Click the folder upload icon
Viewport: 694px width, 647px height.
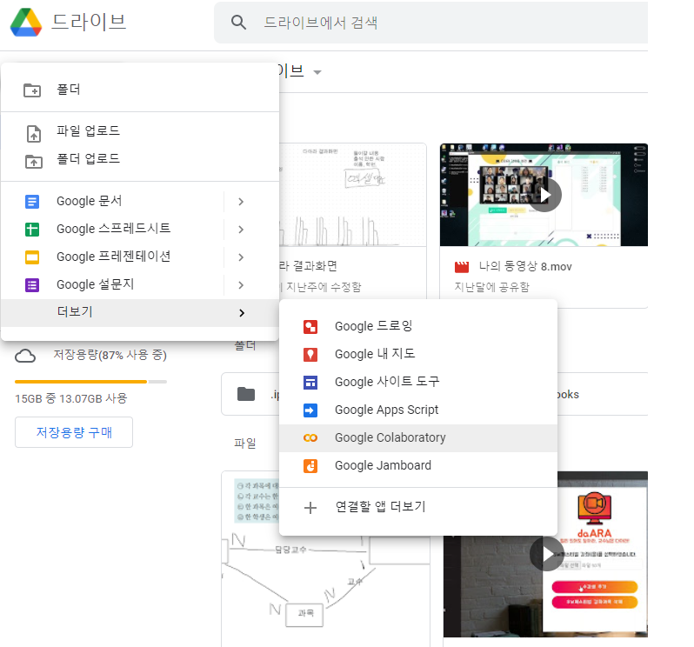click(34, 161)
